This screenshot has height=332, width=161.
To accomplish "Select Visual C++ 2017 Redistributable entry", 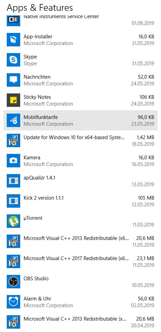I will point(80,261).
